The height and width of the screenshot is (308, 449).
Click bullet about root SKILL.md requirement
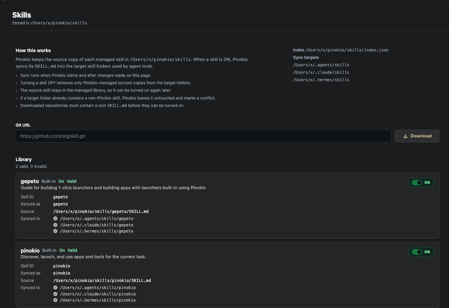point(102,106)
